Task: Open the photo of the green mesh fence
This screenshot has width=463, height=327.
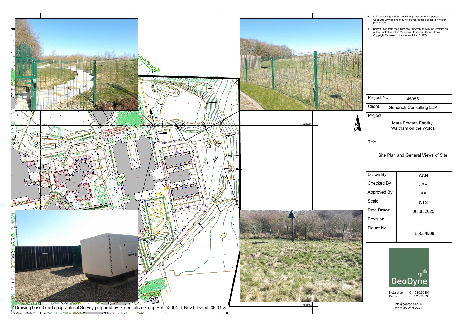Action: (x=301, y=64)
